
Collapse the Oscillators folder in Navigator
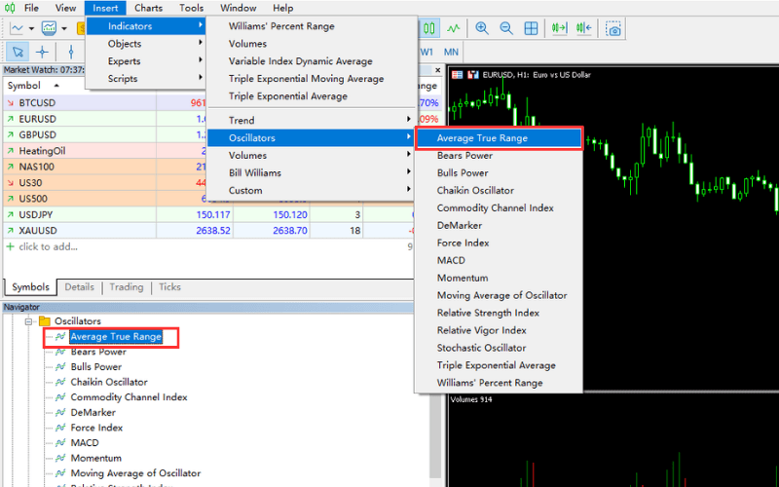pyautogui.click(x=30, y=321)
